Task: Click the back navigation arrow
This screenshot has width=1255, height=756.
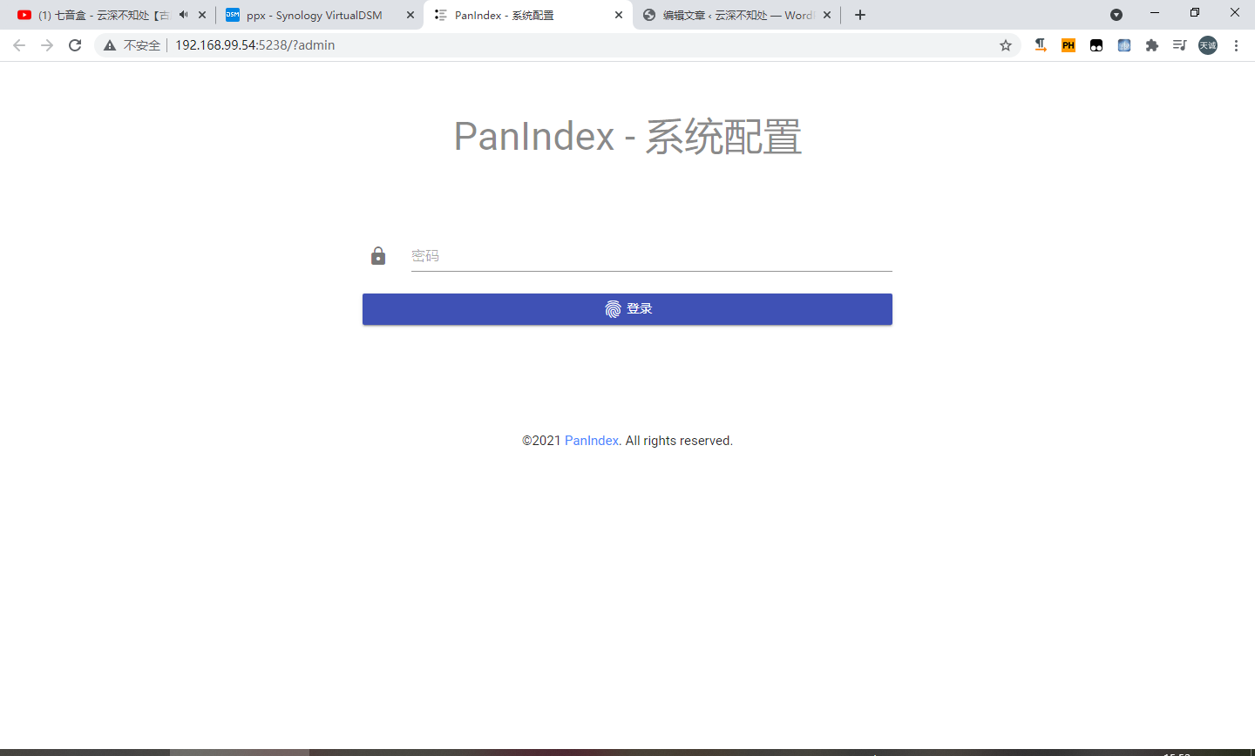Action: coord(18,44)
